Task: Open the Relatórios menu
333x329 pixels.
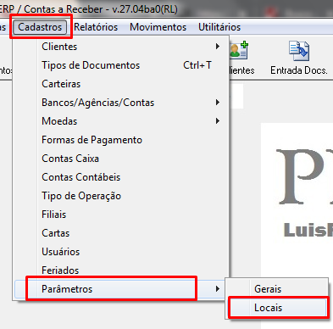Action: pos(96,27)
